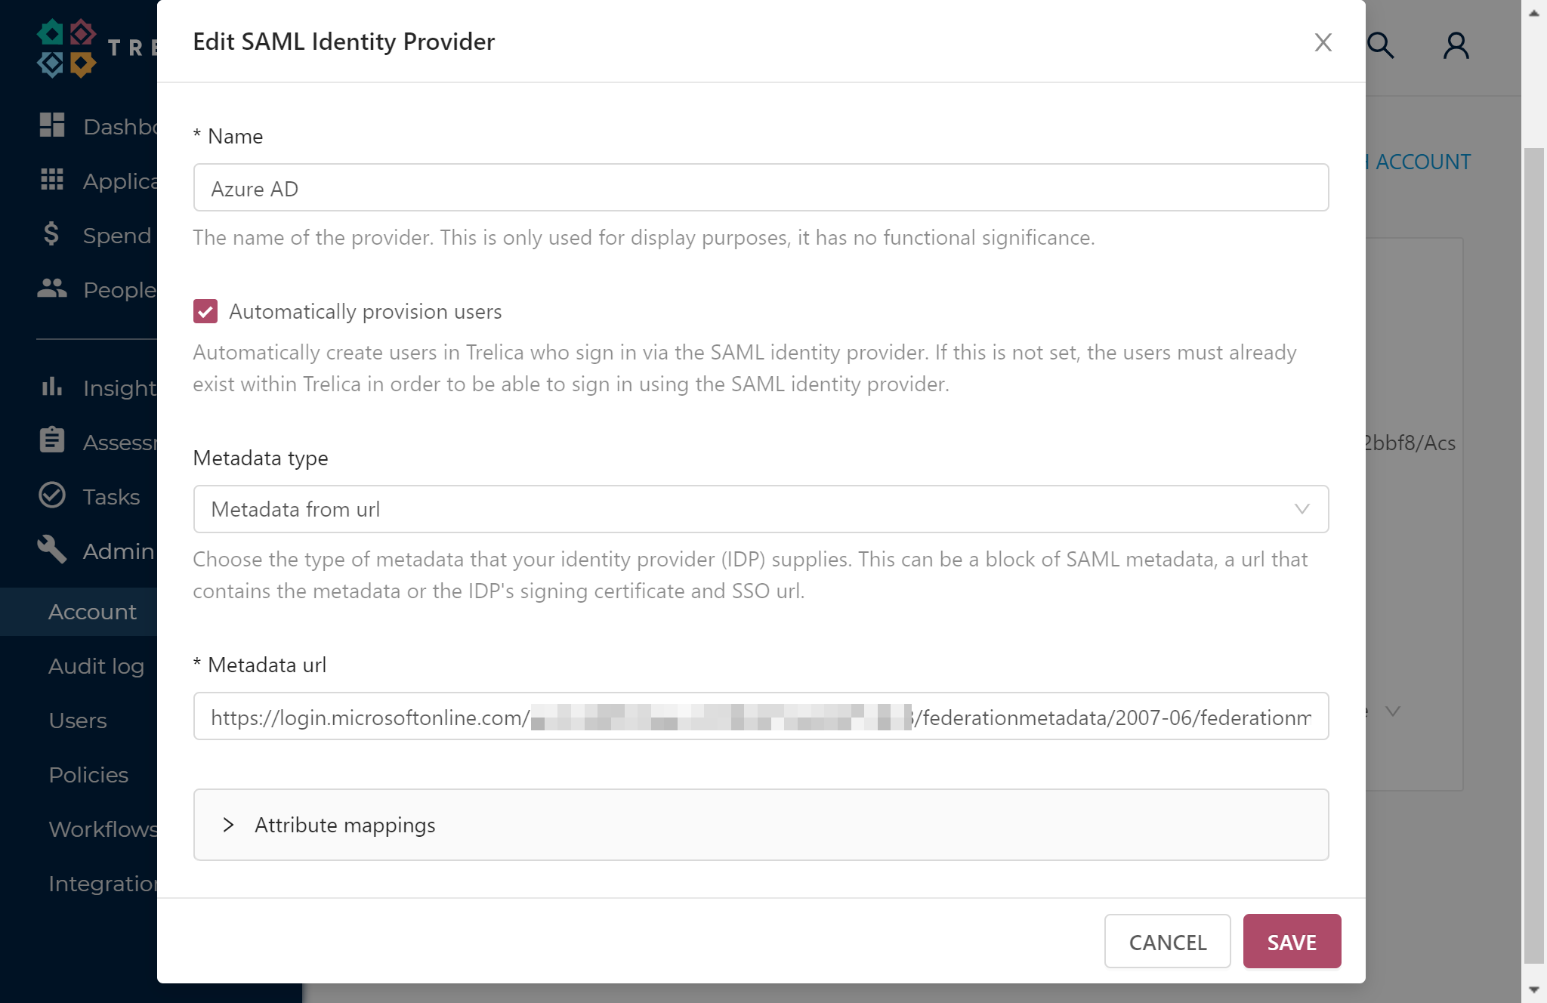Click the Insights bar chart icon
This screenshot has width=1547, height=1003.
52,387
